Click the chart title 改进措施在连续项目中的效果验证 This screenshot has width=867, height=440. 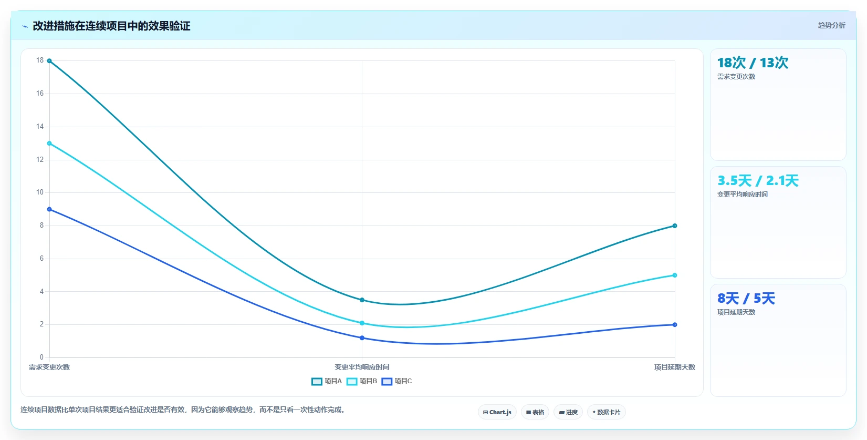tap(111, 26)
